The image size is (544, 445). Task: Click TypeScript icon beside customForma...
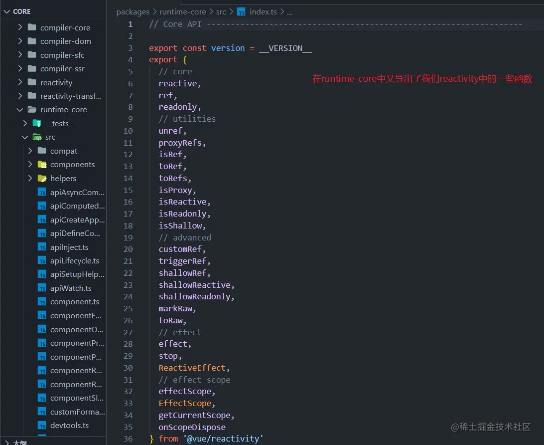(x=42, y=412)
